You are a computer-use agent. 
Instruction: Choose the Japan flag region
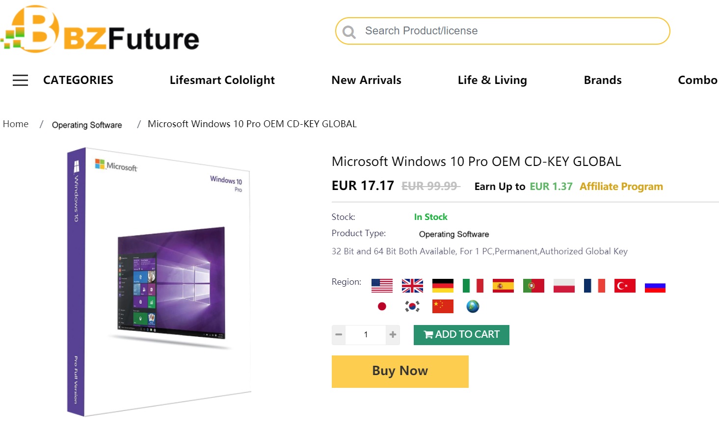tap(382, 306)
